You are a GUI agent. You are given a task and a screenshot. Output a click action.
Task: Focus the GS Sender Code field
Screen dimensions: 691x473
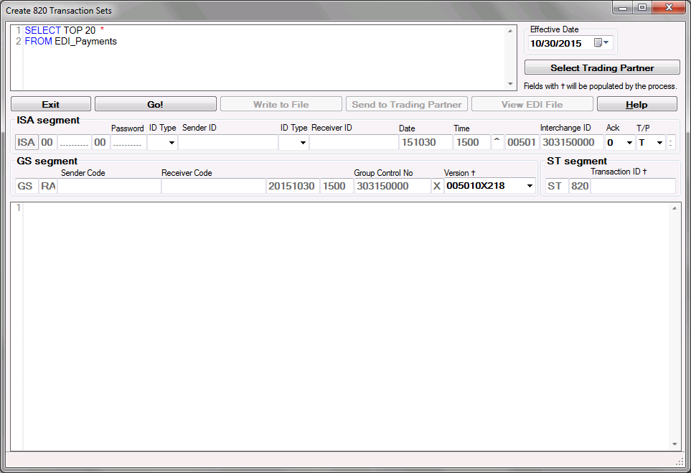tap(109, 187)
